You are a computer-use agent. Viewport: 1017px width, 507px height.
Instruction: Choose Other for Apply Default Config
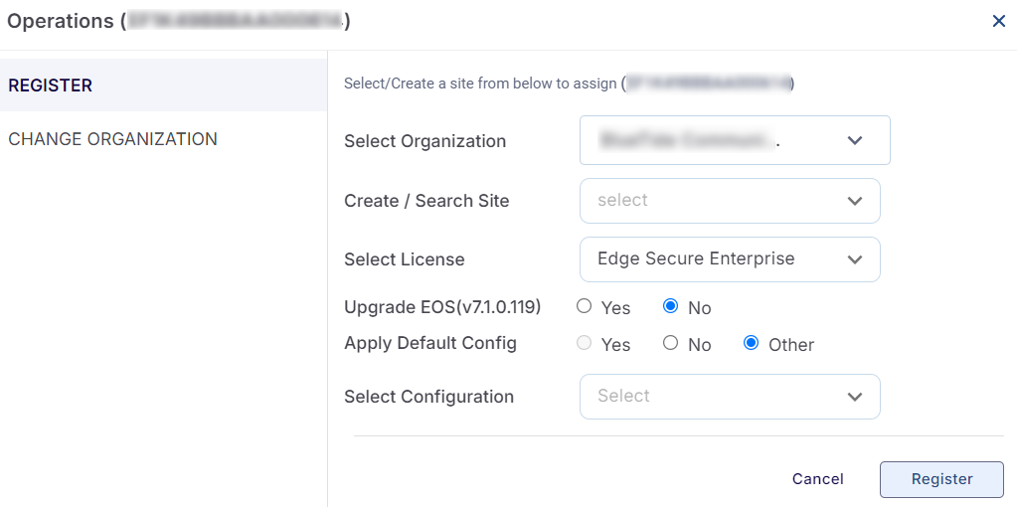click(752, 343)
